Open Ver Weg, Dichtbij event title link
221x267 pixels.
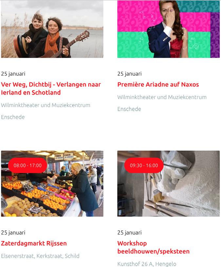coord(51,88)
